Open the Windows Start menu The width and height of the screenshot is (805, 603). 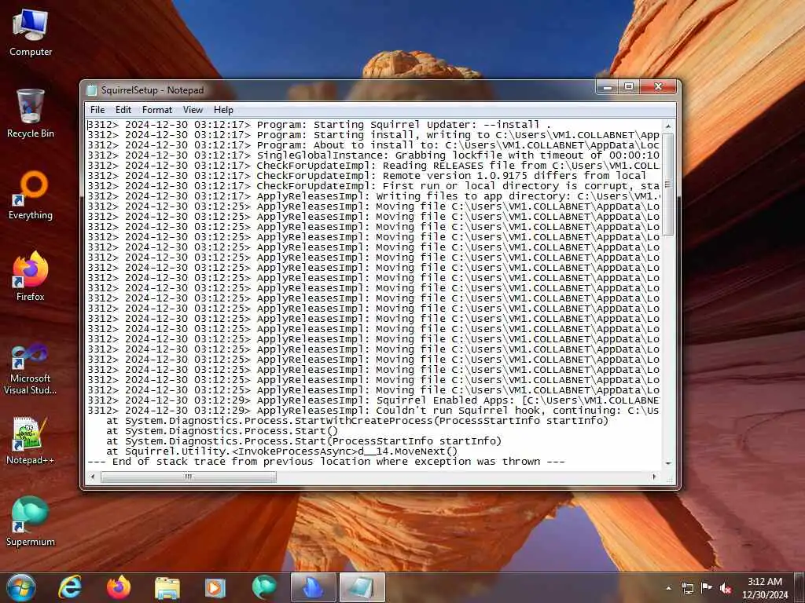click(21, 587)
